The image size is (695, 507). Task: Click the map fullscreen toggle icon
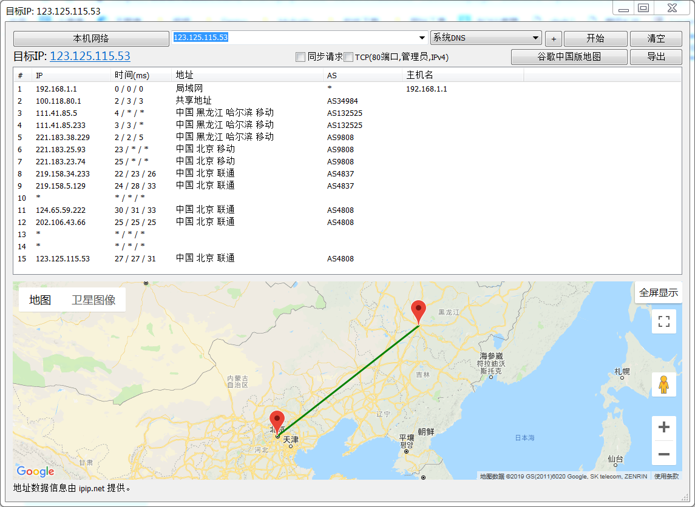tap(663, 321)
